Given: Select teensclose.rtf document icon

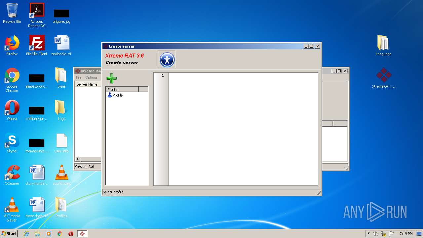Looking at the screenshot, I should point(37,208).
